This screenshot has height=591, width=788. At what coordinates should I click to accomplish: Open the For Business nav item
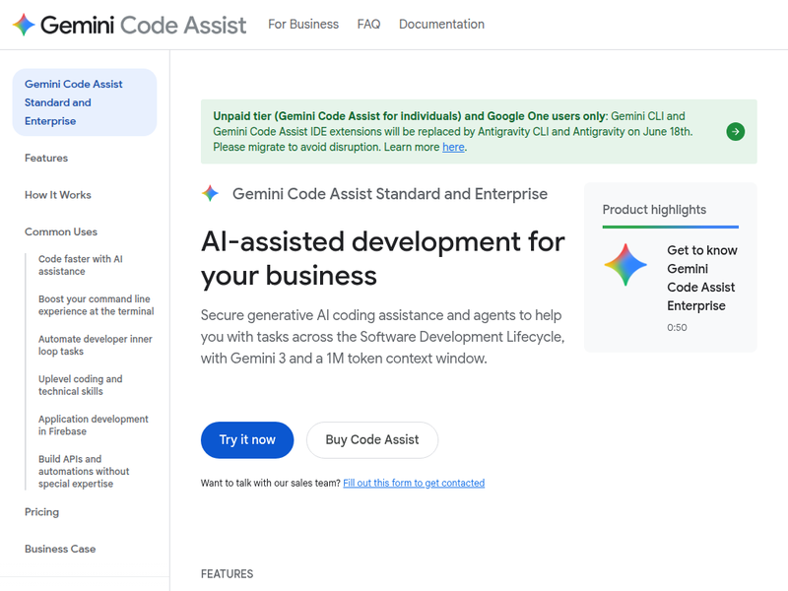tap(303, 24)
